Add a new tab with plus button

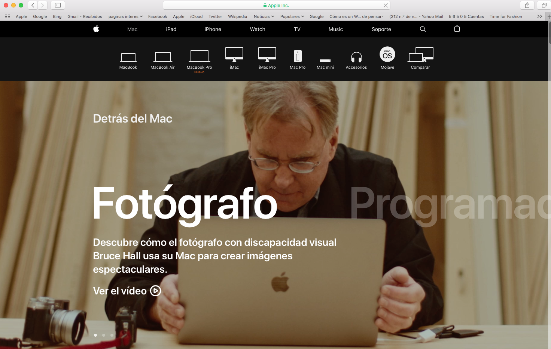[x=549, y=16]
